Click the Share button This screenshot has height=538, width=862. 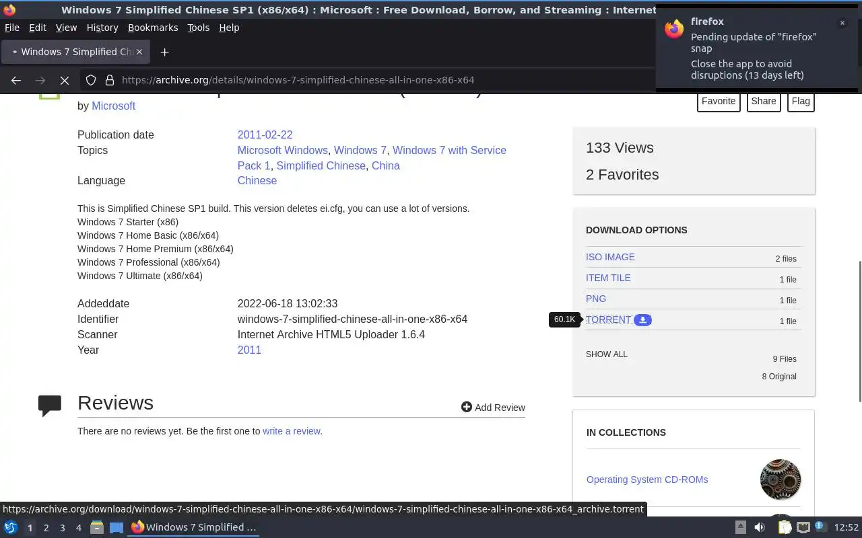764,102
